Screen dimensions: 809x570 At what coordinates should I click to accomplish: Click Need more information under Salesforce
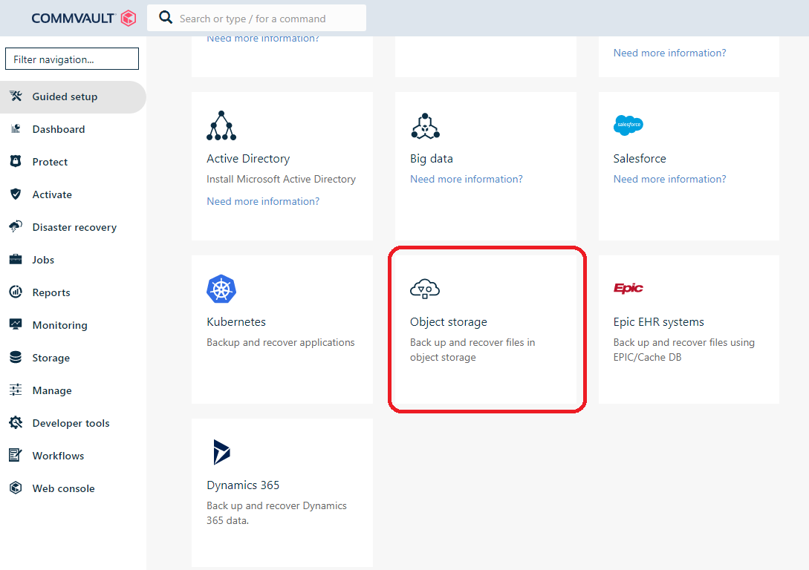[669, 179]
